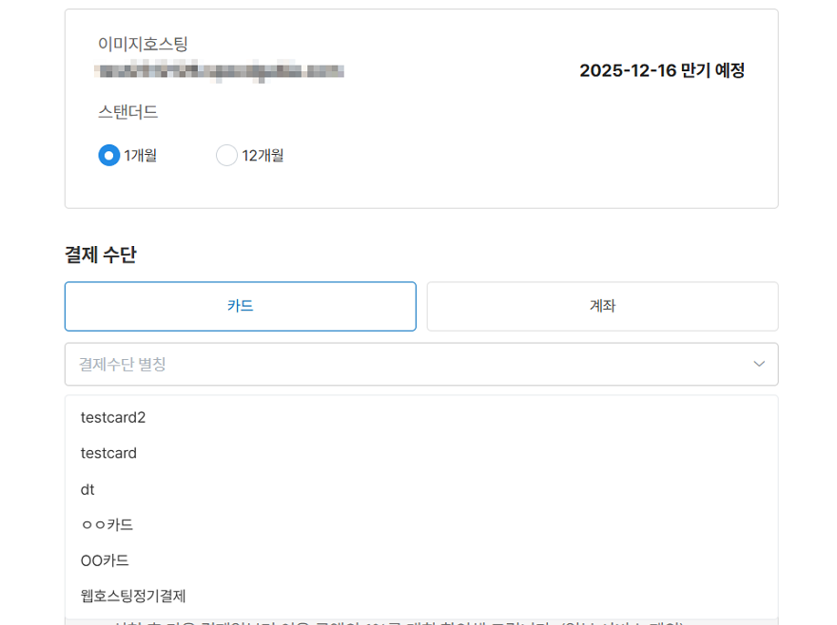The width and height of the screenshot is (837, 625).
Task: Select the OO카드 option
Action: click(x=105, y=560)
